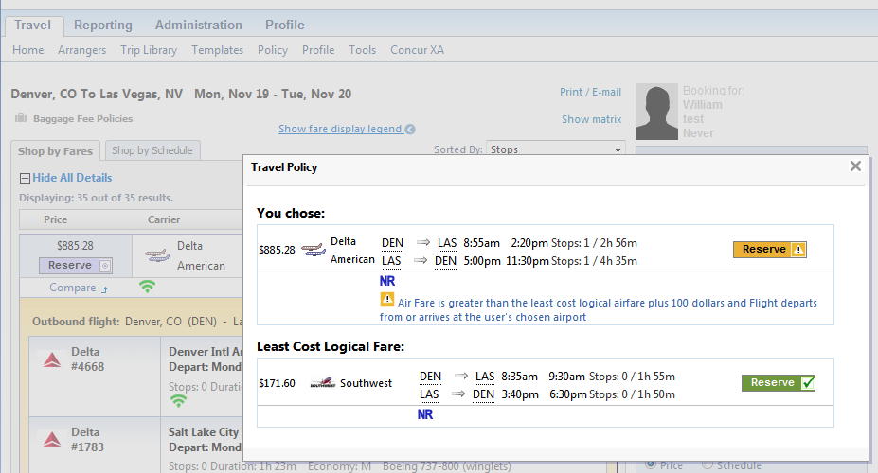The image size is (878, 473).
Task: Click the LAS departure code in Southwest return row
Action: (429, 394)
